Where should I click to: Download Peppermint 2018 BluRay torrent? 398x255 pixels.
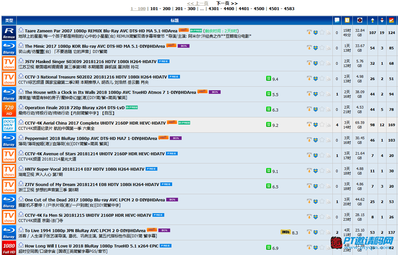[309, 140]
